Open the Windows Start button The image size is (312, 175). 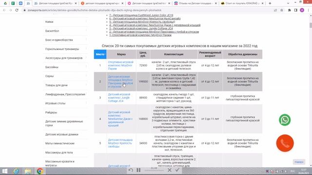tap(4, 171)
